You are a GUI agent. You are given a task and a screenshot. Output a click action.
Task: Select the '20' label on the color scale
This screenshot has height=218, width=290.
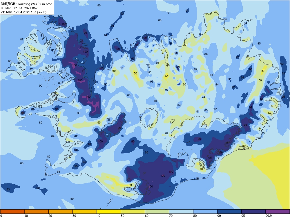(x=50, y=216)
